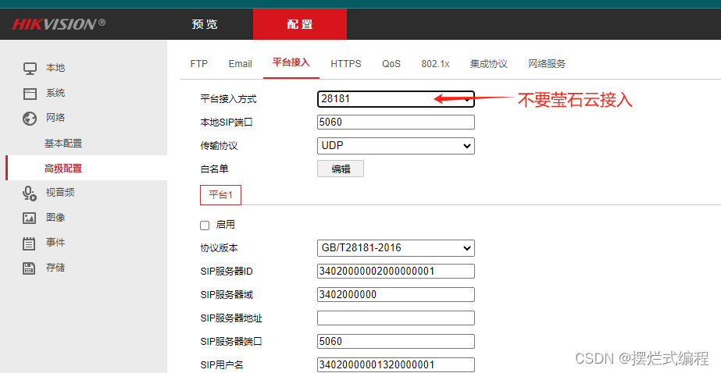Click the monitor icon beside 本地

30,69
